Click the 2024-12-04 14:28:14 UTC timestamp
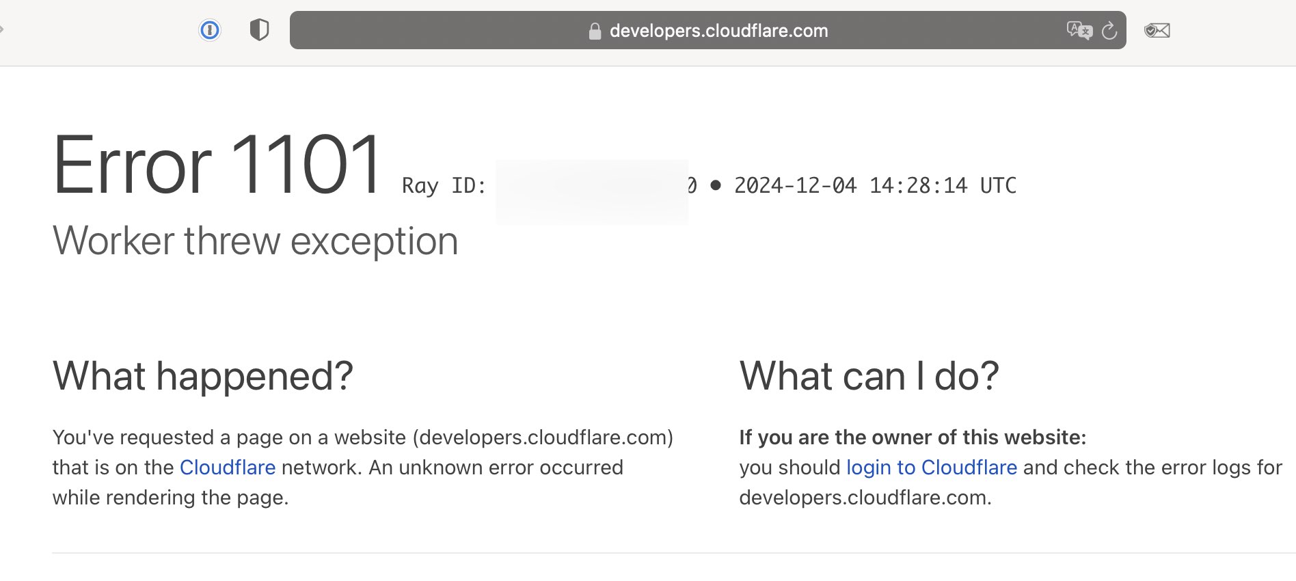Screen dimensions: 1296x581 coord(875,186)
